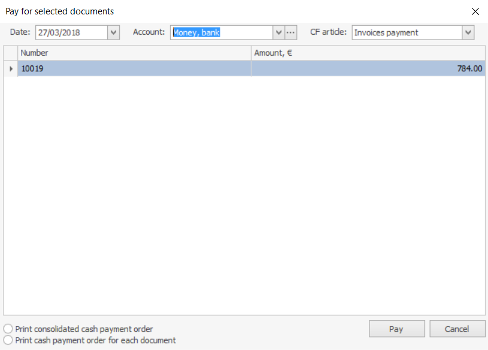Viewport: 488px width, 350px height.
Task: Click the Account field containing Money, bank
Action: (x=222, y=32)
